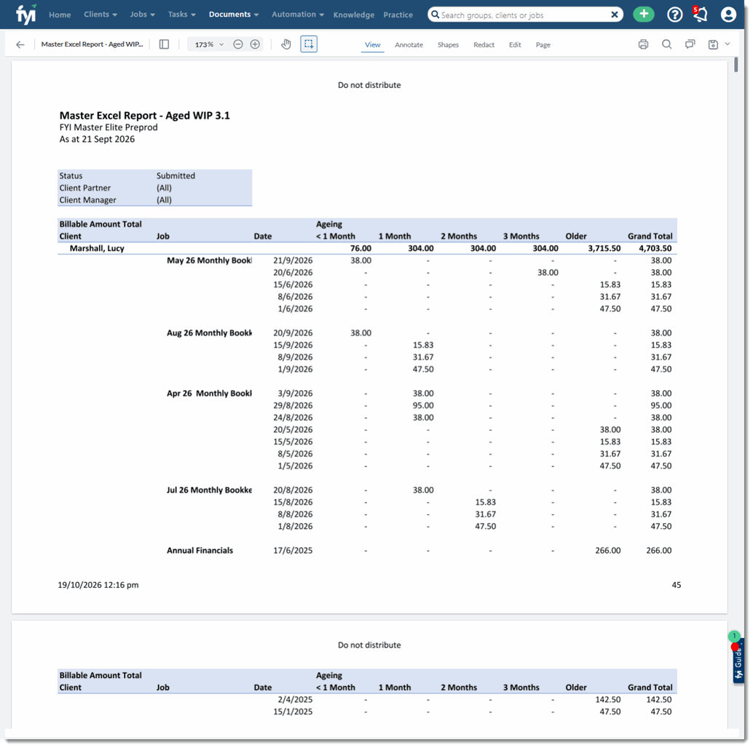
Task: Switch to the Shapes tab
Action: point(448,44)
